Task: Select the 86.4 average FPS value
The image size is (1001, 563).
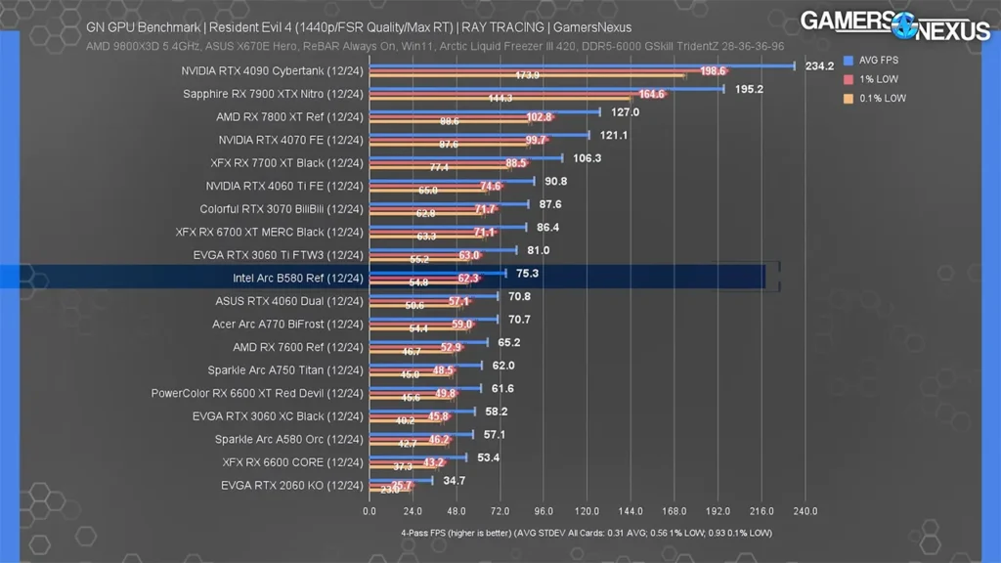Action: [547, 227]
